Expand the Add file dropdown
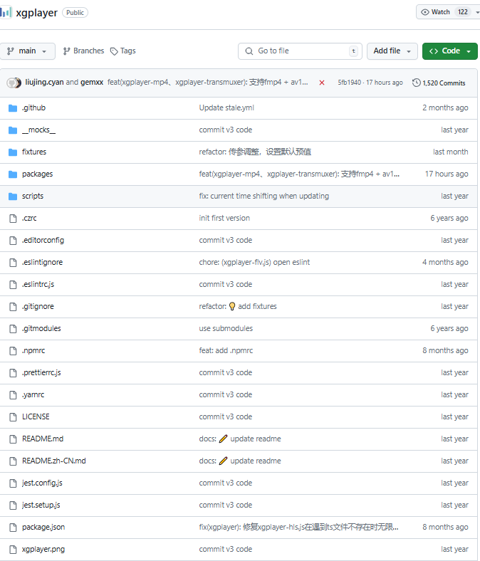Image resolution: width=480 pixels, height=561 pixels. point(392,51)
